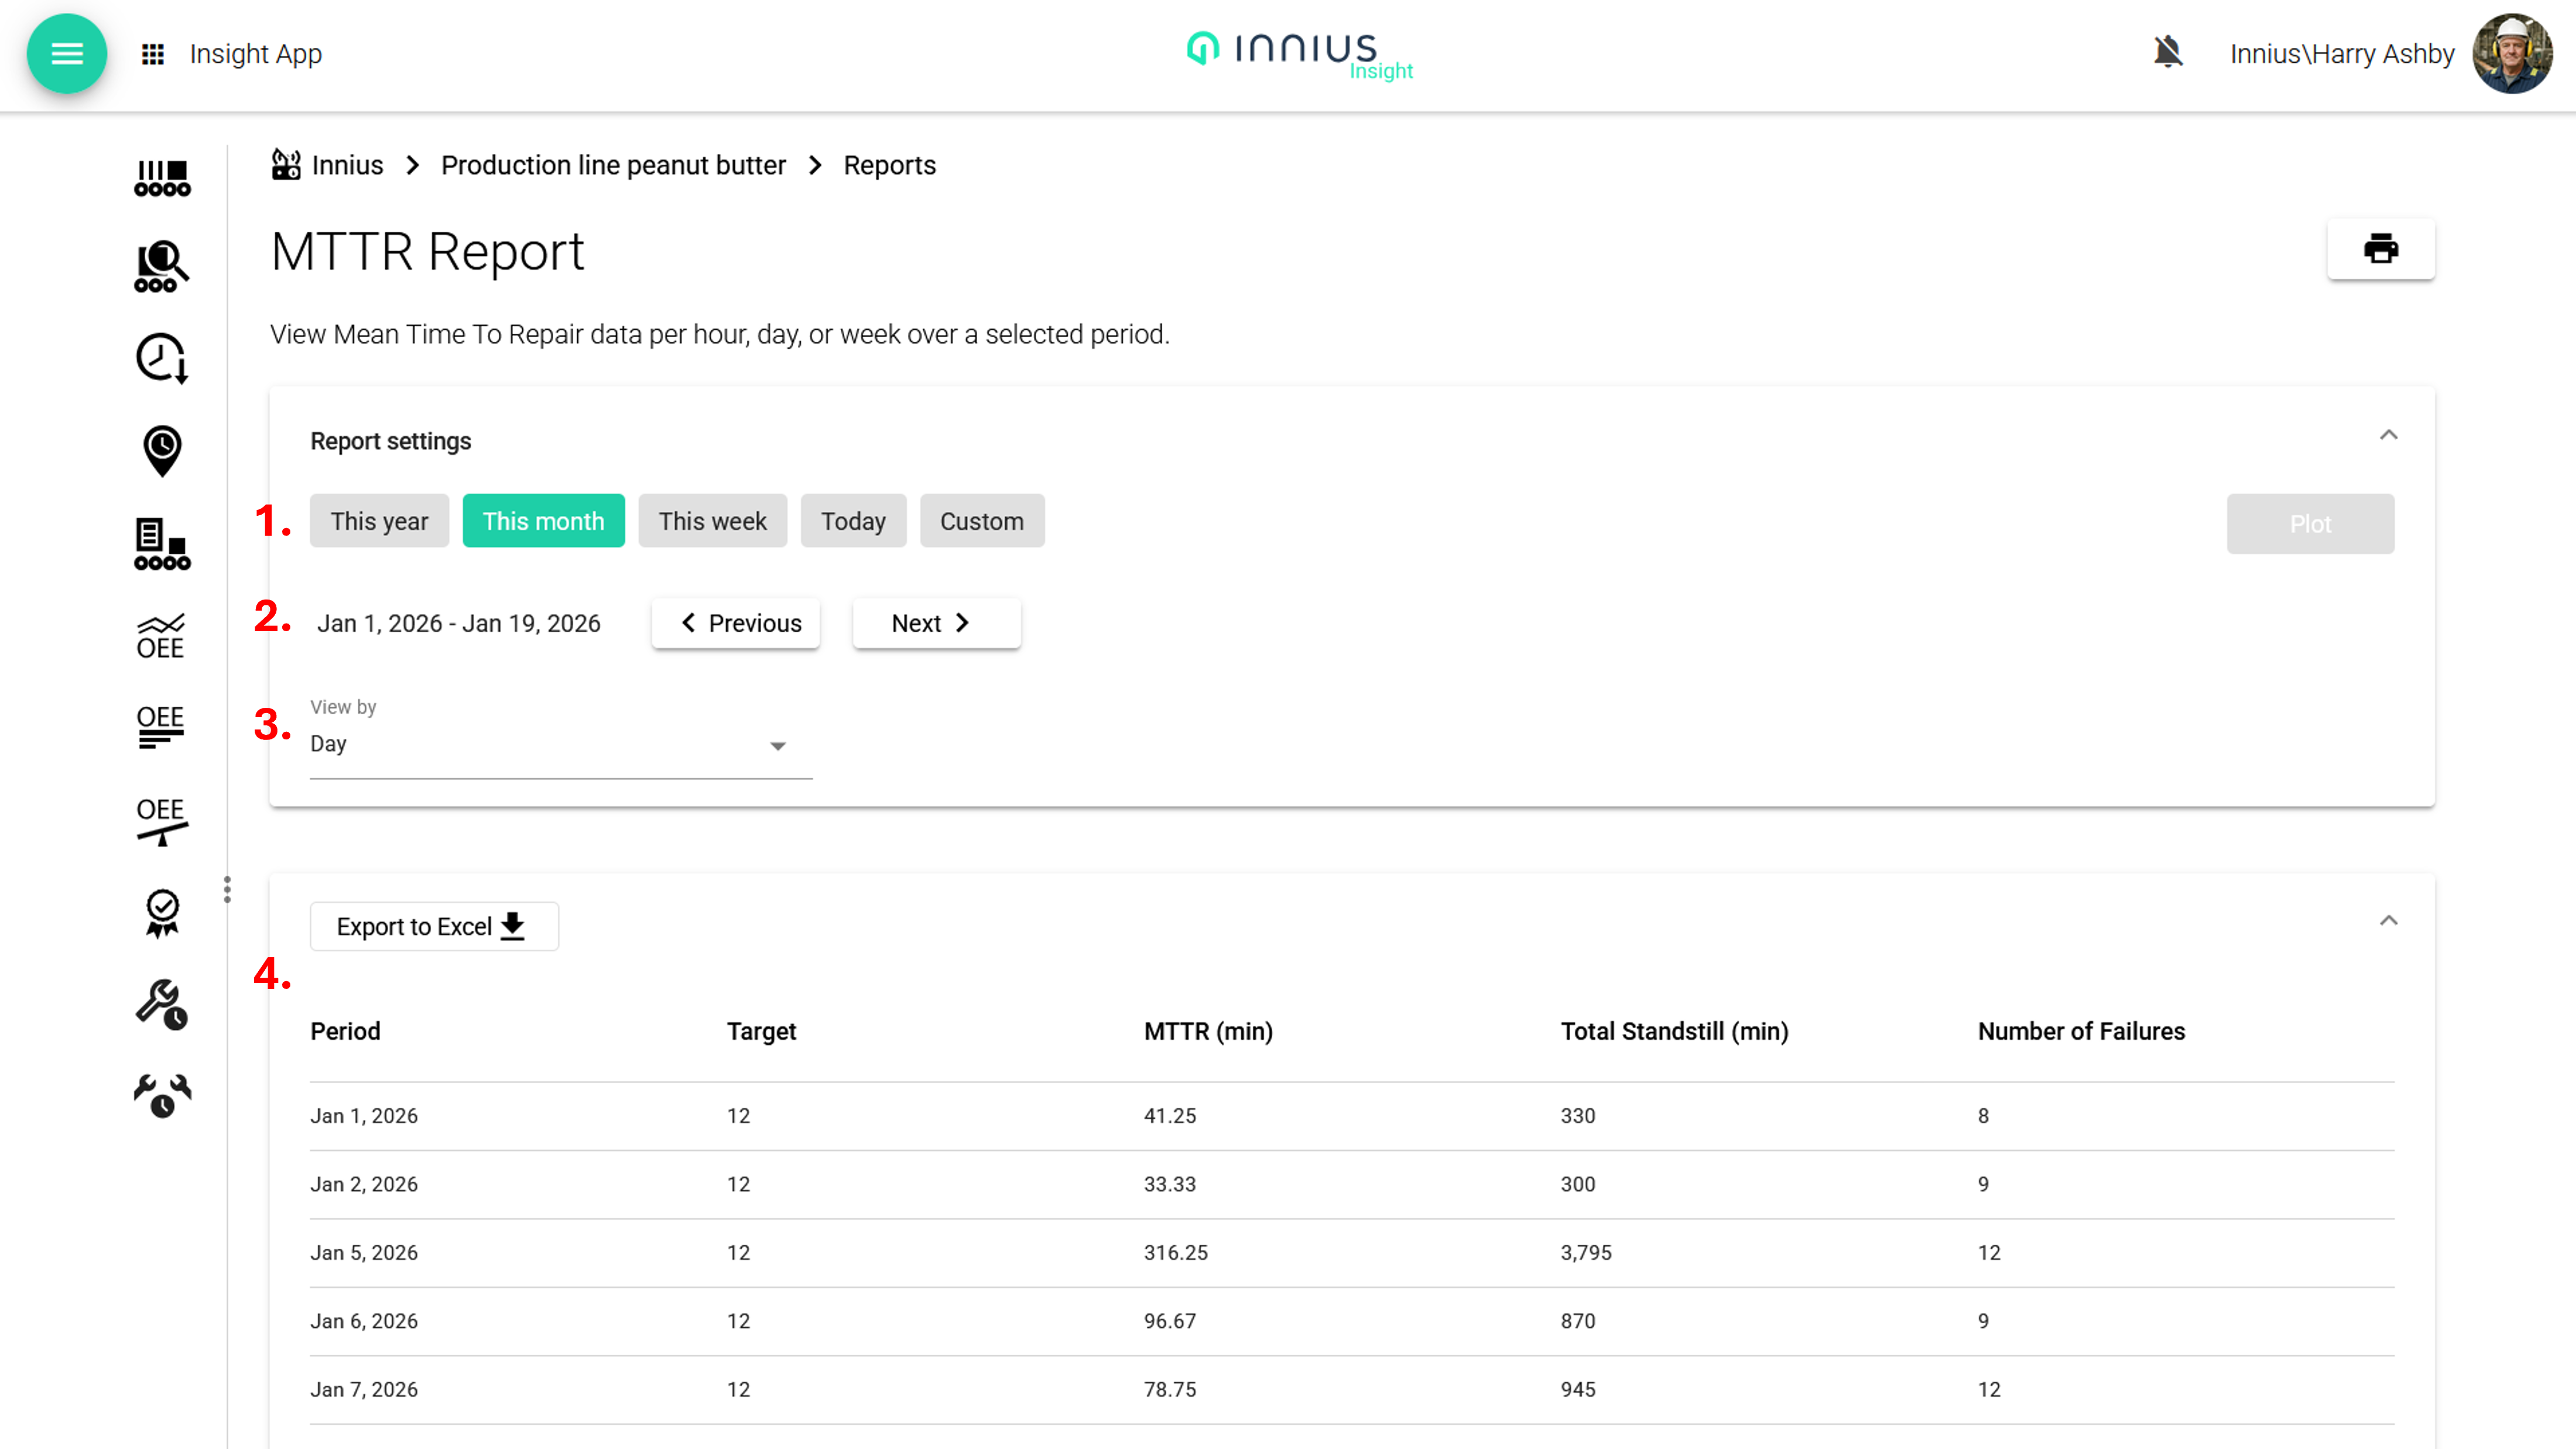2576x1449 pixels.
Task: Click the app grid launcher icon
Action: [153, 54]
